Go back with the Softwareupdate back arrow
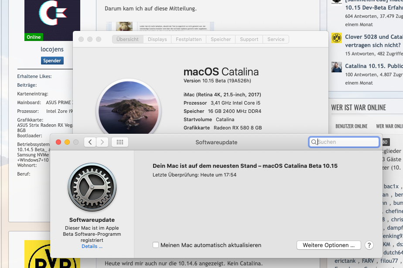The image size is (403, 268). pyautogui.click(x=90, y=142)
